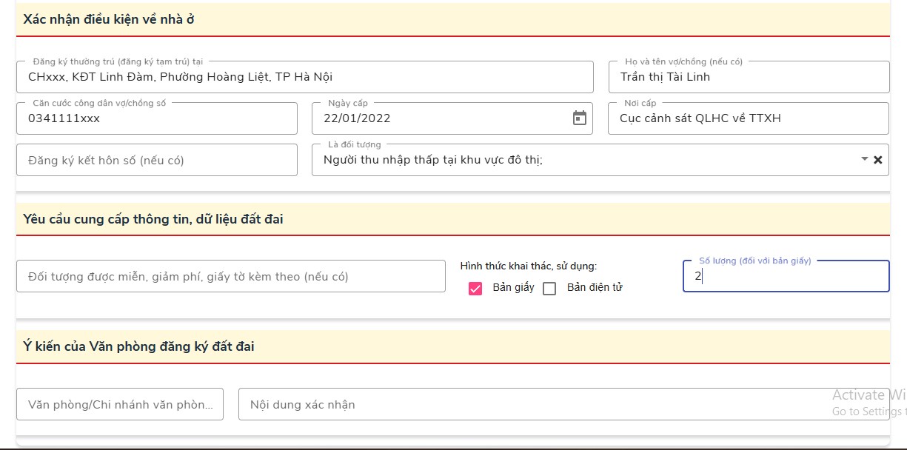Edit the Nơi cấp field

(x=748, y=118)
